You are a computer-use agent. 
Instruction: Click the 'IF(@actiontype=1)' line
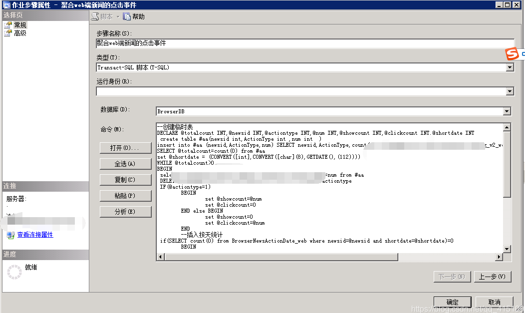[x=185, y=187]
